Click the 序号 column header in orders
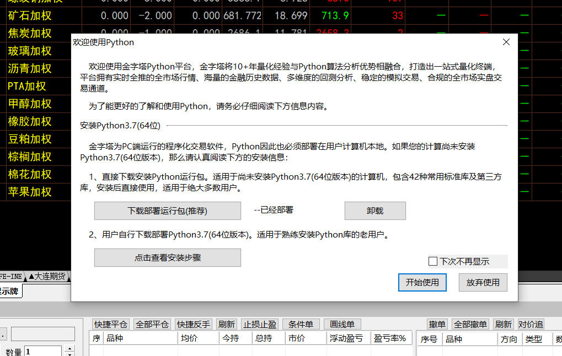This screenshot has width=562, height=356. pos(429,339)
